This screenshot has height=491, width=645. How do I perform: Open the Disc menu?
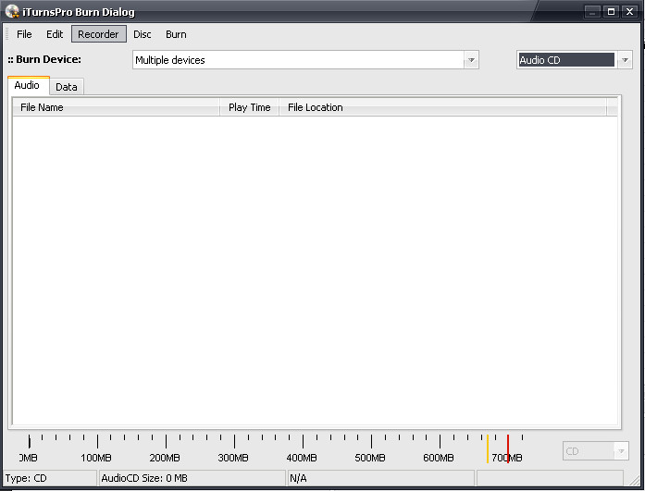coord(143,34)
